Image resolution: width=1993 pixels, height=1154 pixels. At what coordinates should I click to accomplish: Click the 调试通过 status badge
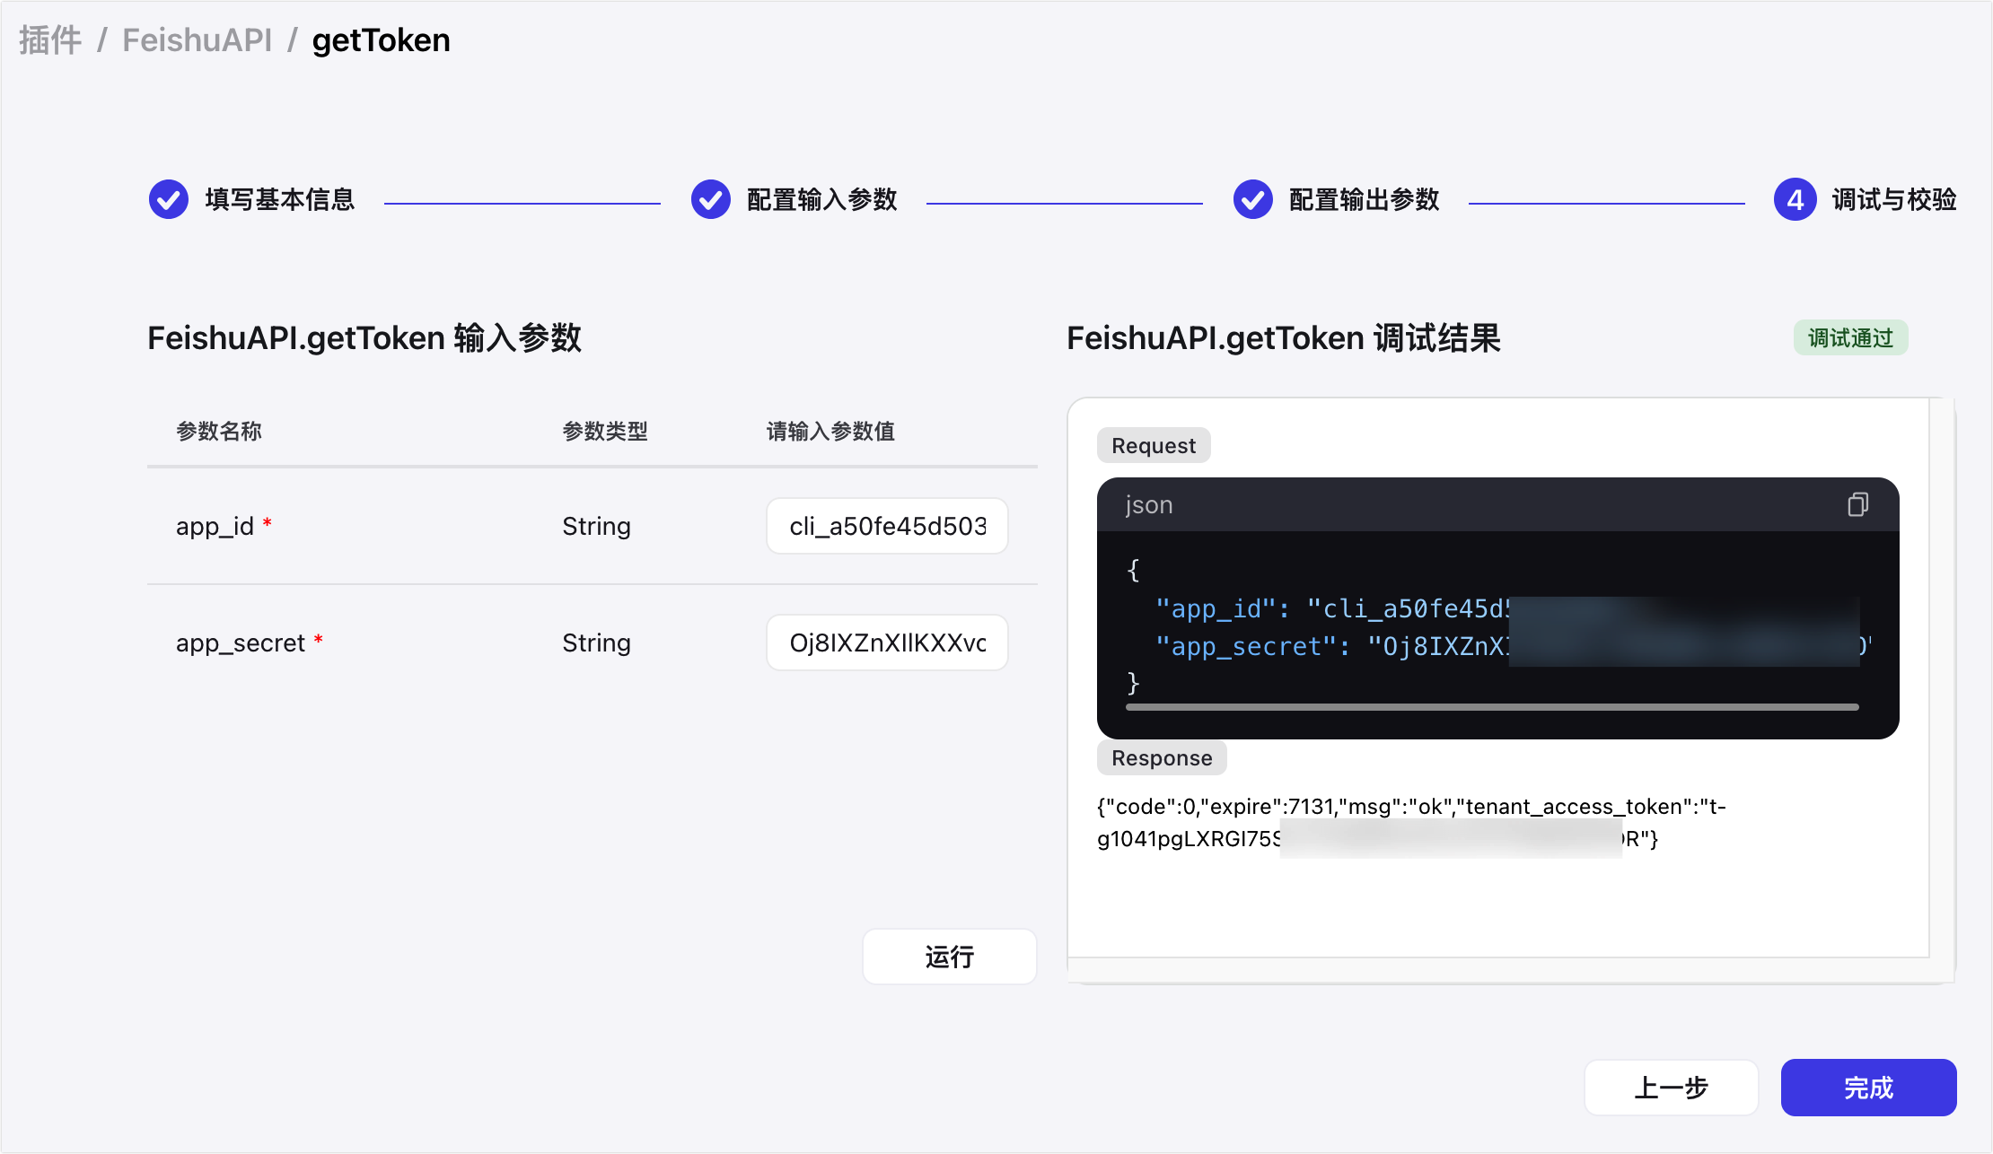[1850, 338]
